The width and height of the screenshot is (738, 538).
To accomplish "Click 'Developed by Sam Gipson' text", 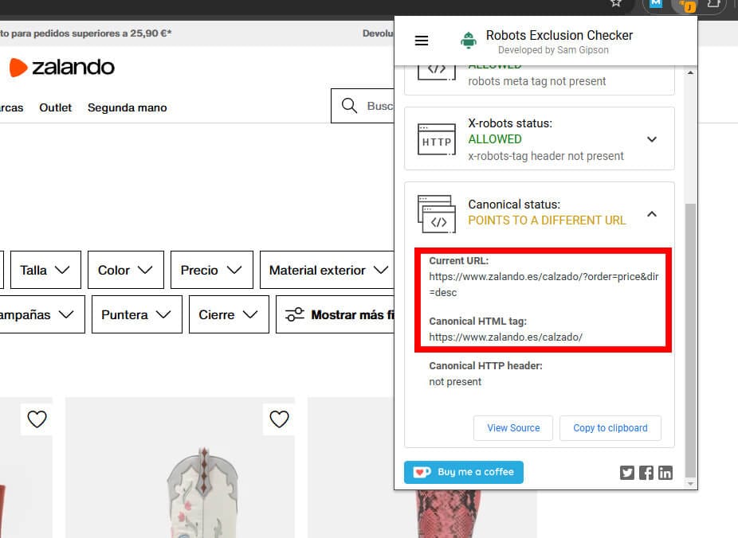I will tap(553, 50).
